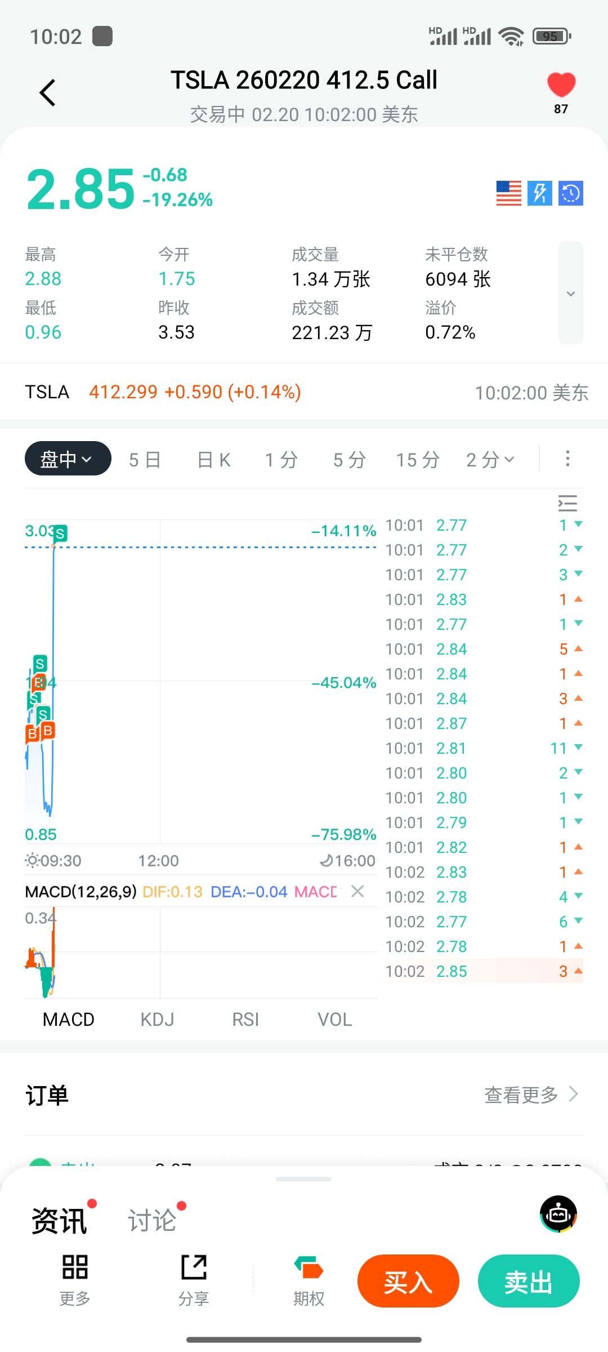Viewport: 608px width, 1352px height.
Task: Switch indicator to VOL
Action: [x=334, y=1019]
